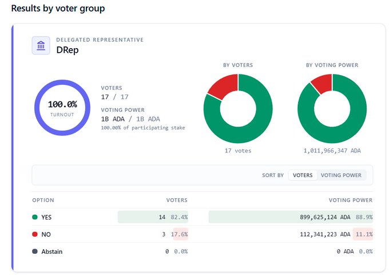Click the 100.00% of participating stake text
Viewport: 389px width, 275px height.
click(143, 128)
